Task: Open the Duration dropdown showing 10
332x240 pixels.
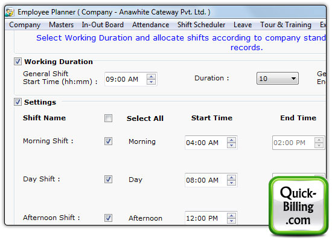Action: click(278, 79)
